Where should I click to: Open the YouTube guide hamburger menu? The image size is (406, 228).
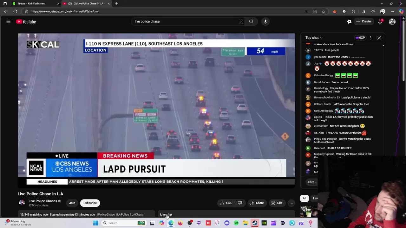point(9,22)
